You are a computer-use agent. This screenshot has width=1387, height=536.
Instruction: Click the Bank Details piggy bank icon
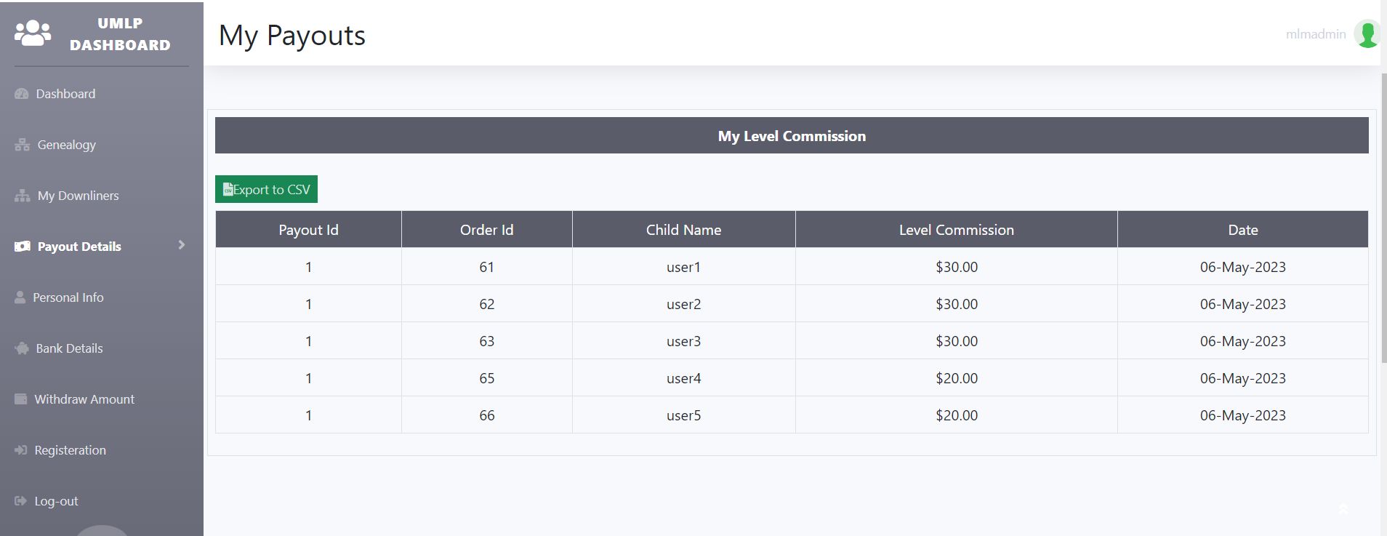coord(21,348)
